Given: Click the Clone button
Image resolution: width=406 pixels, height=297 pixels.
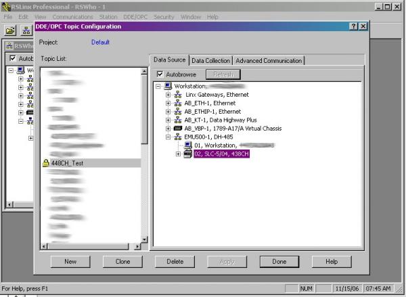Looking at the screenshot, I should pyautogui.click(x=122, y=262).
